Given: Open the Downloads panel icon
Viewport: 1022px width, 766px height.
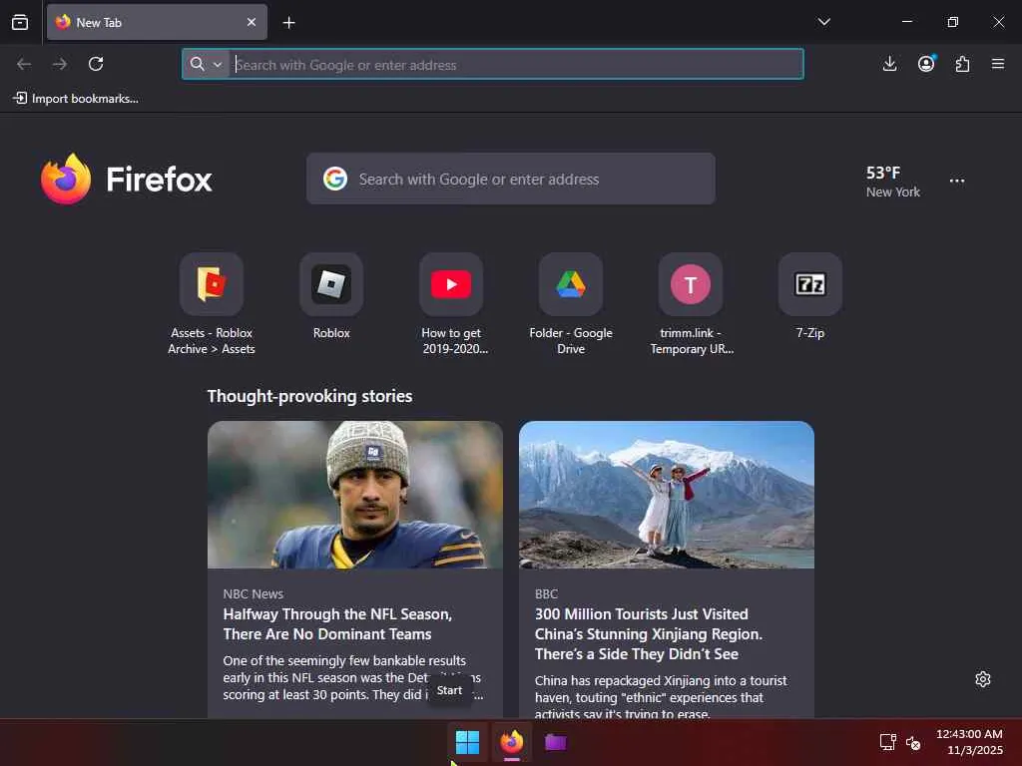Looking at the screenshot, I should [889, 64].
